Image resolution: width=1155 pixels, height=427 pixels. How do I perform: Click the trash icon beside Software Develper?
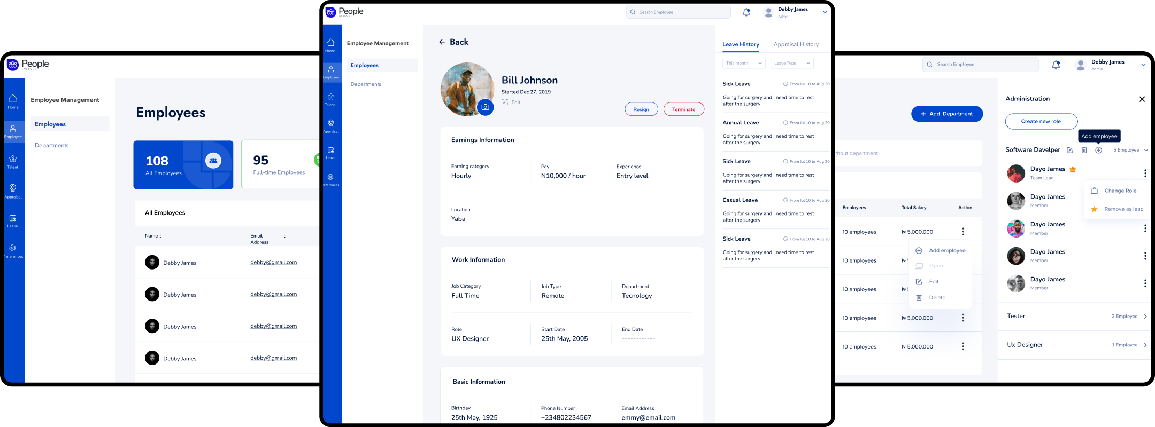pyautogui.click(x=1084, y=150)
